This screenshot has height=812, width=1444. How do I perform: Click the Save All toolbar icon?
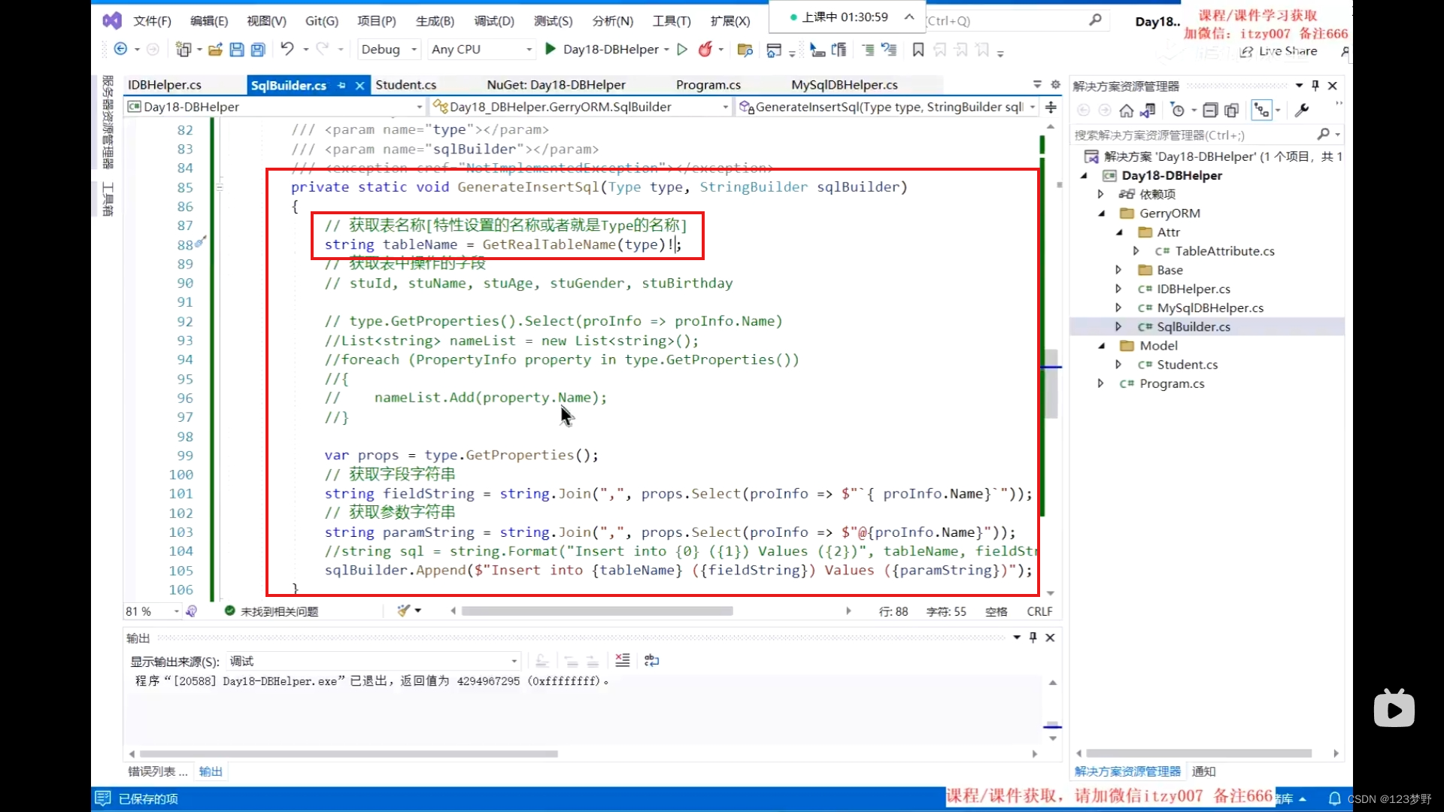tap(258, 50)
